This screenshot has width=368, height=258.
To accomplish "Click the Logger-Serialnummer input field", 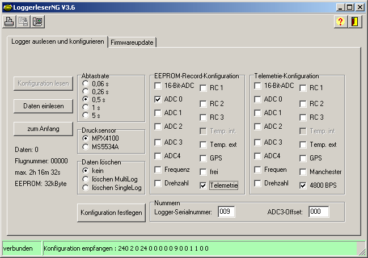I will [226, 212].
